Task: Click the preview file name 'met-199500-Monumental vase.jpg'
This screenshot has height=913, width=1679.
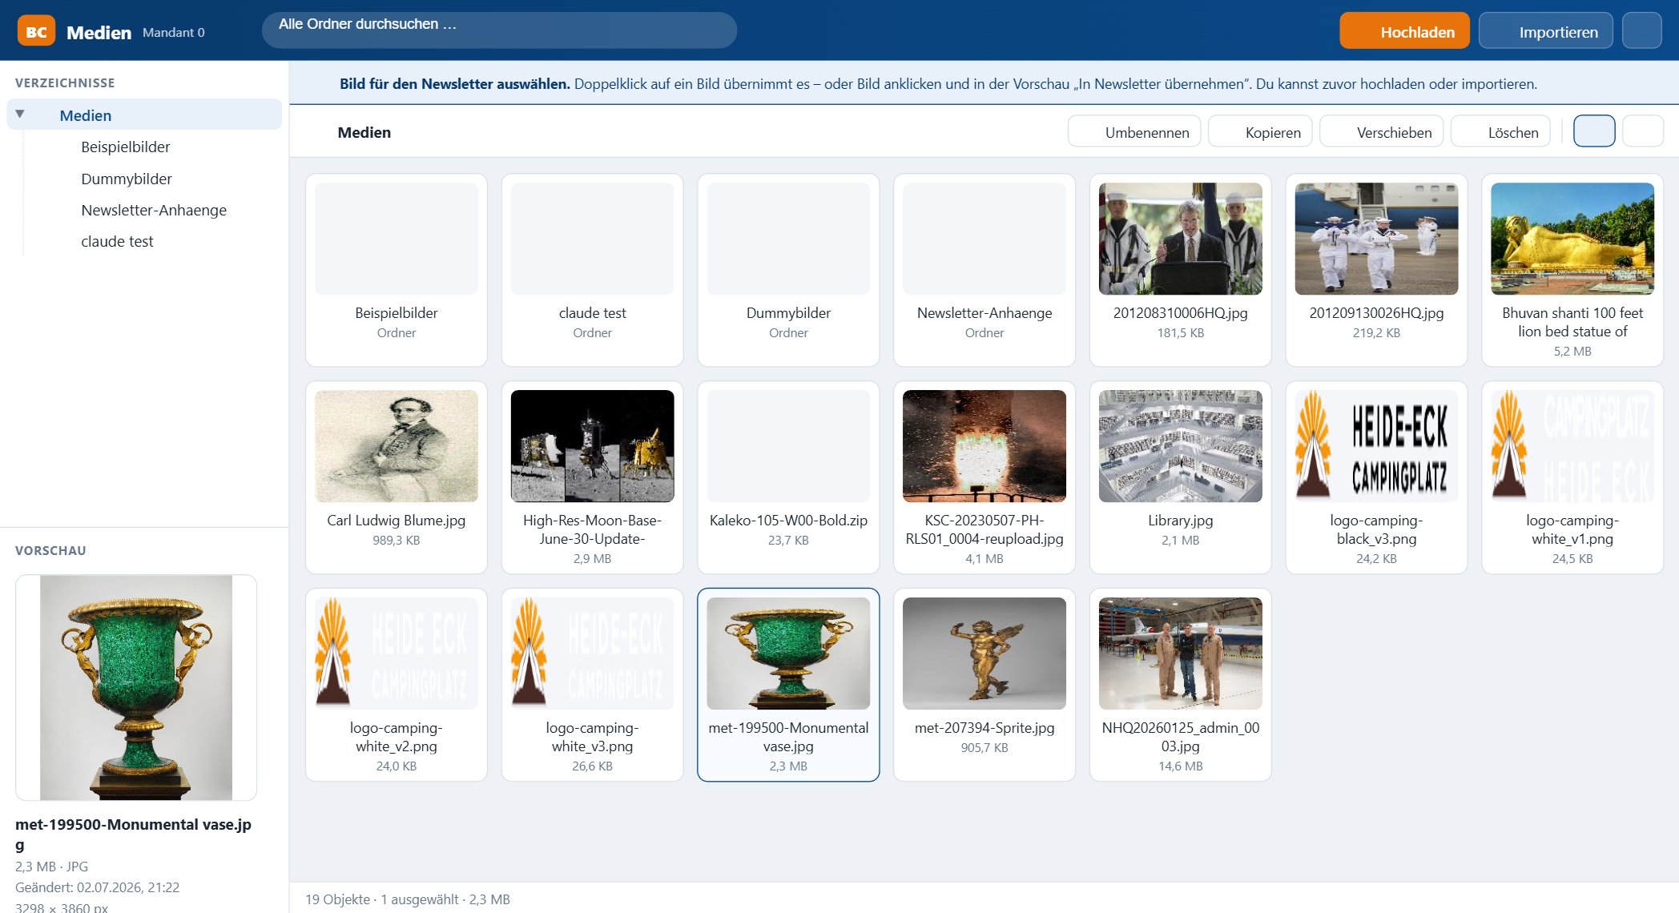Action: click(x=133, y=834)
